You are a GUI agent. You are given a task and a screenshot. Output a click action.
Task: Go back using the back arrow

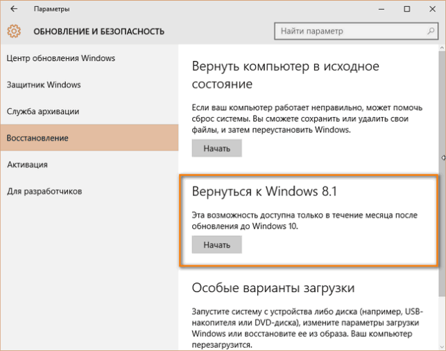[14, 9]
